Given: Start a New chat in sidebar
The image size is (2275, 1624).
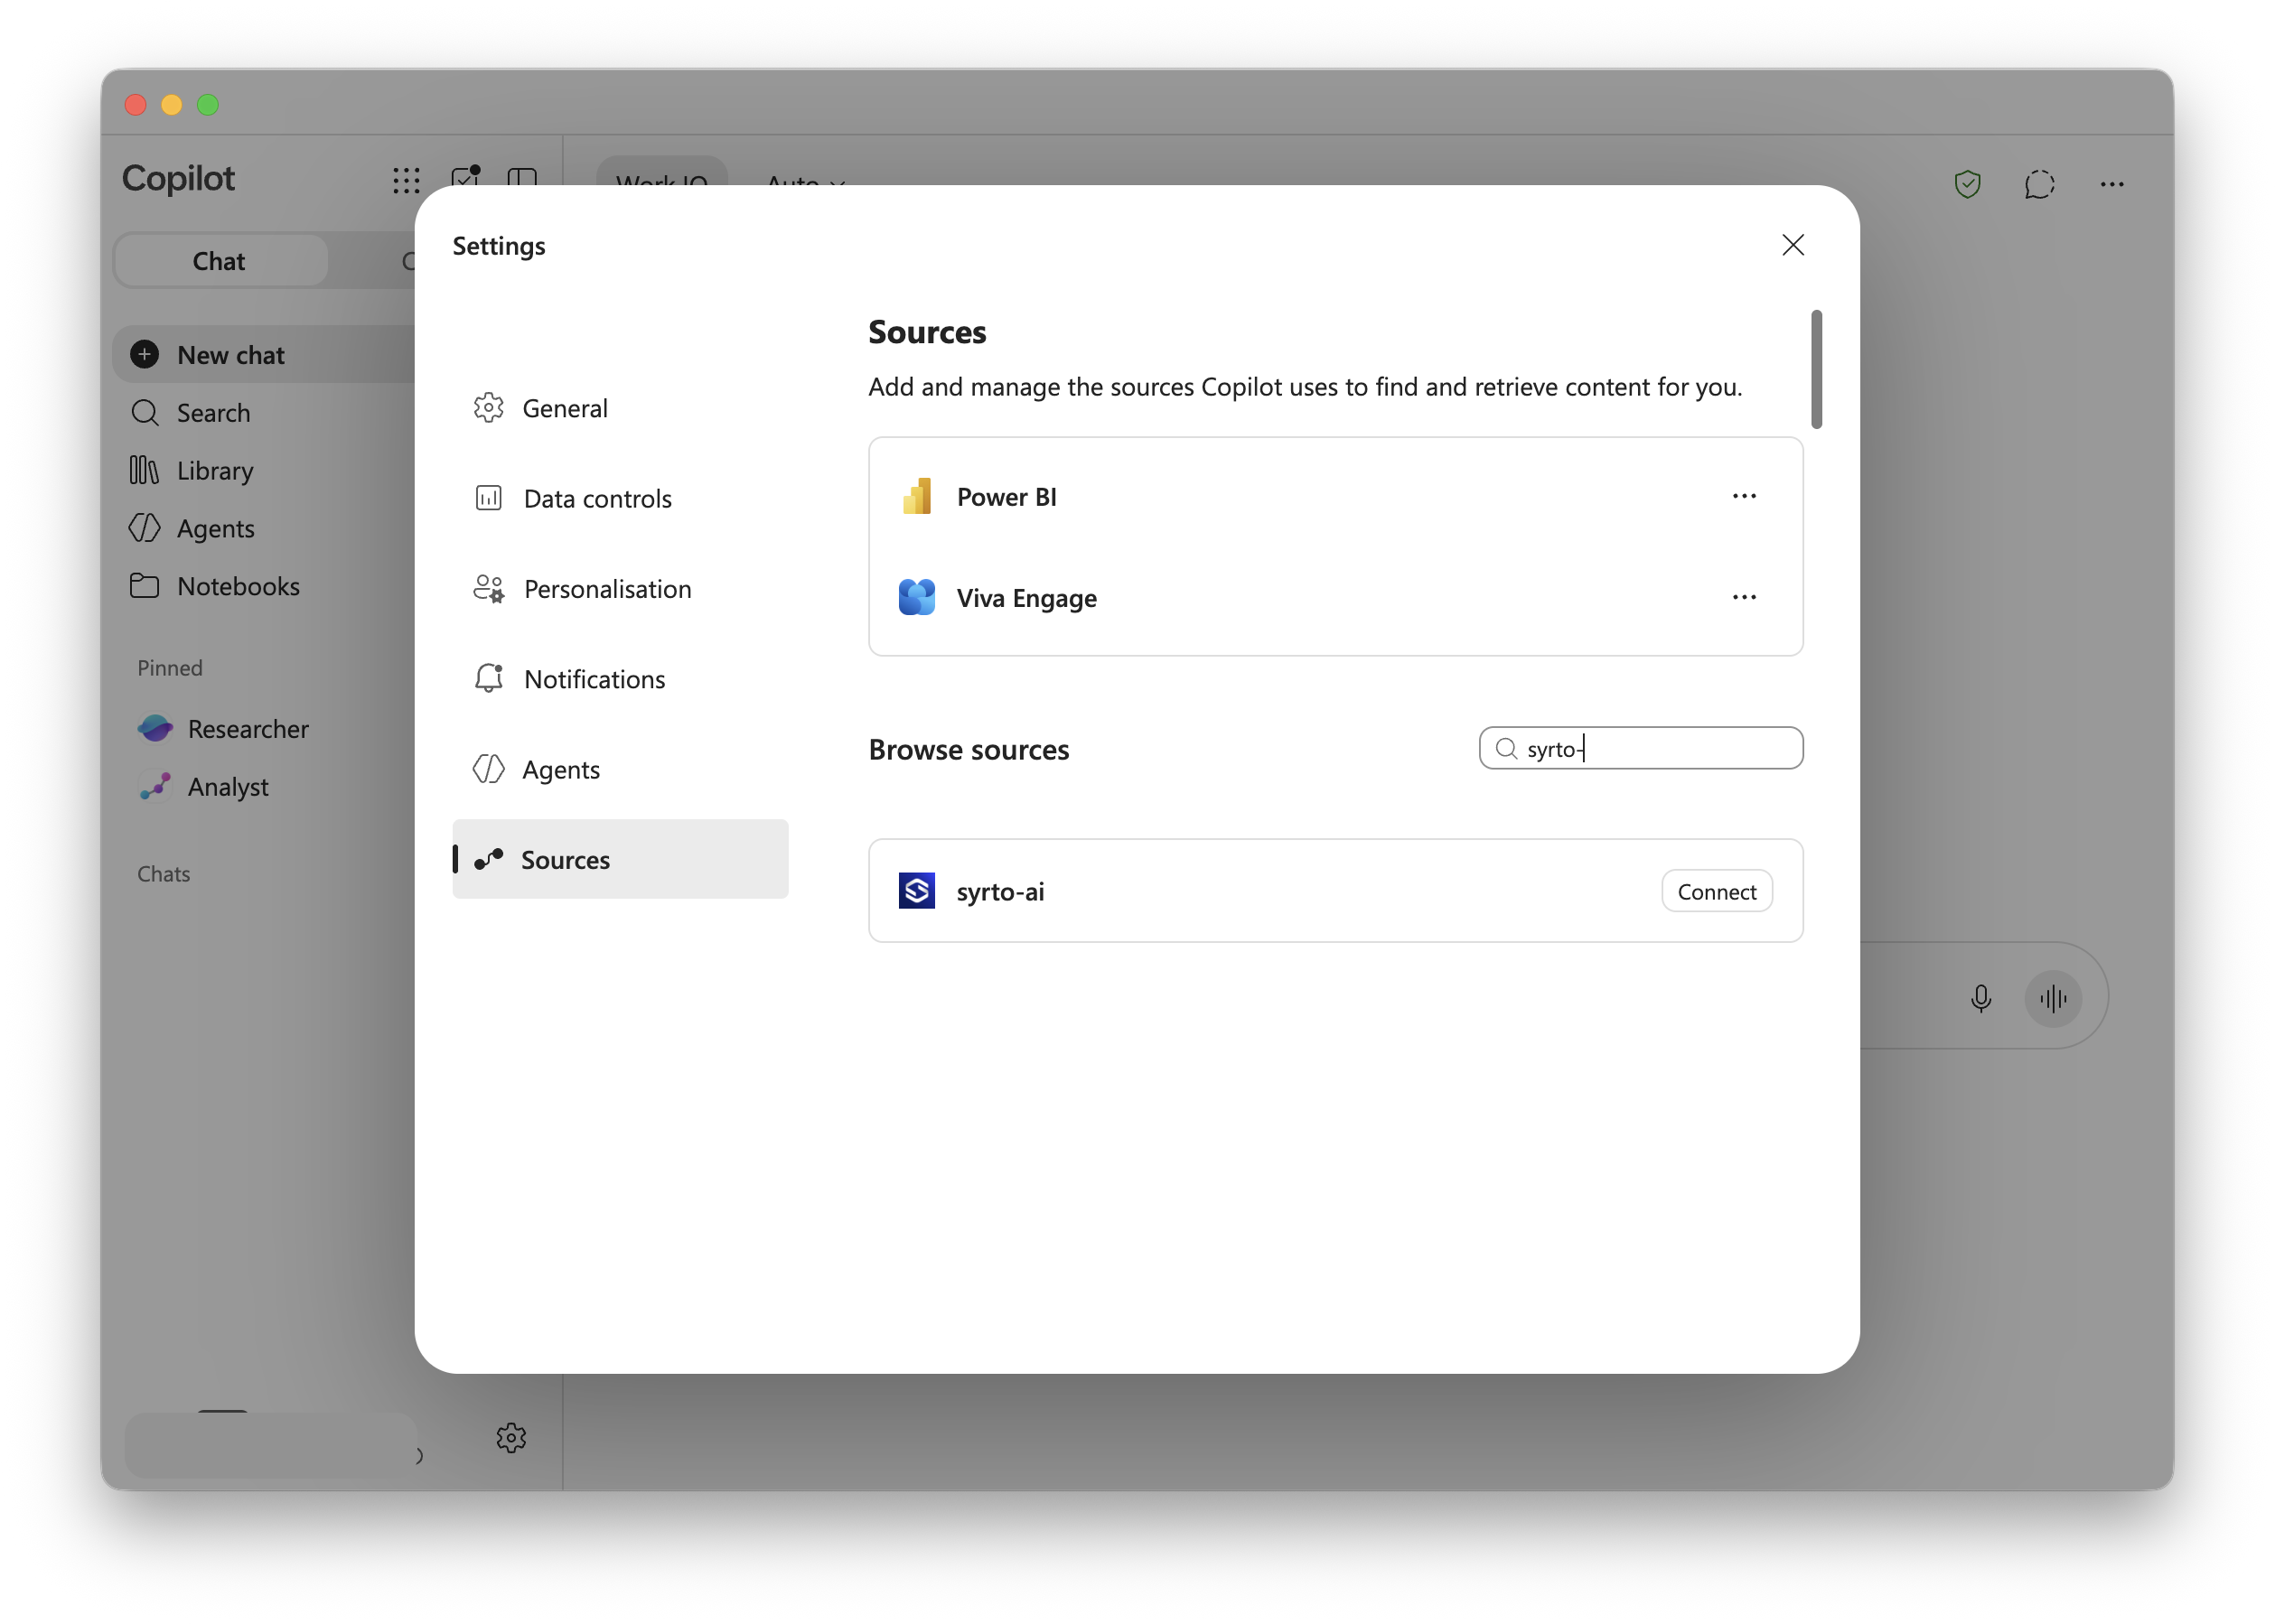Looking at the screenshot, I should point(265,355).
